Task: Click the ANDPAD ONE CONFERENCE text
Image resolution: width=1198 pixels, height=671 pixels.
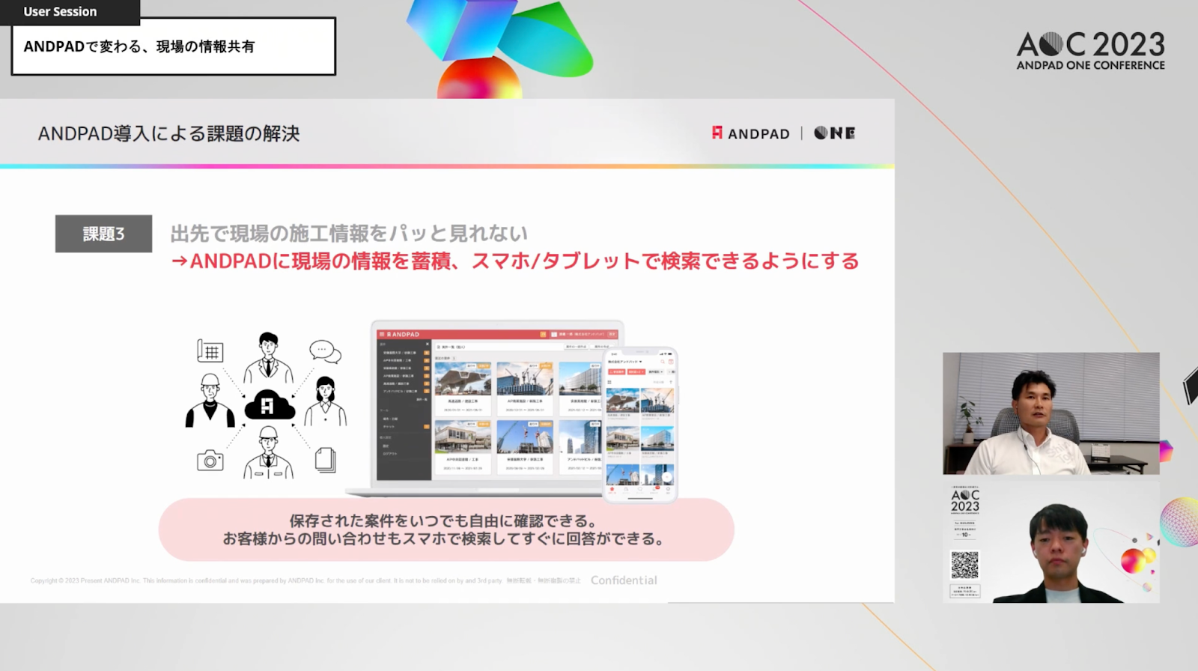Action: 1090,65
